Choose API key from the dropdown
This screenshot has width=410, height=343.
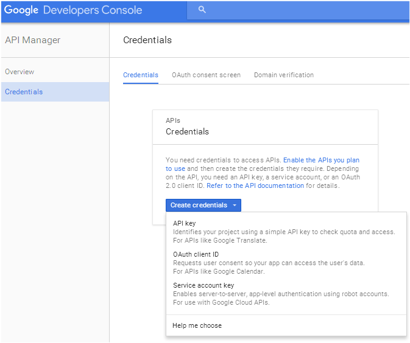tap(184, 223)
